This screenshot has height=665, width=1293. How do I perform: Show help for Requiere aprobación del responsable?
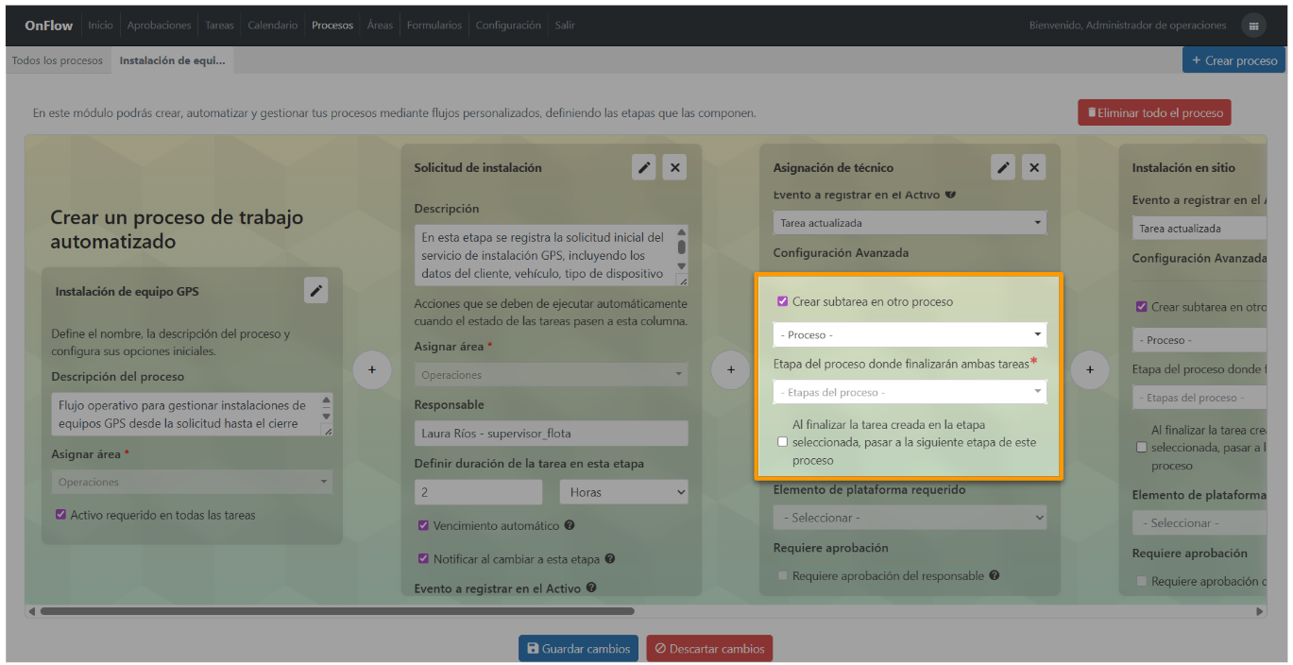(995, 575)
